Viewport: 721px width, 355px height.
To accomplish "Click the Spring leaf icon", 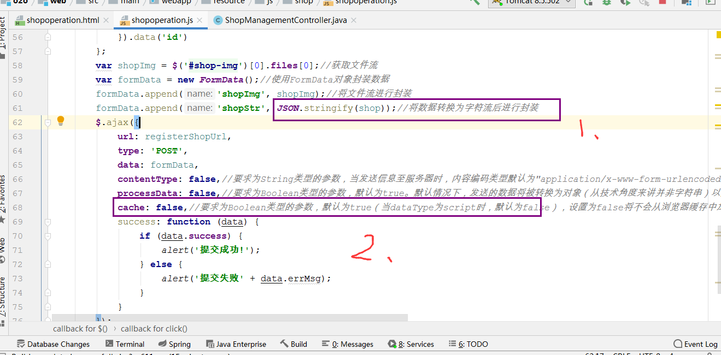I will tap(162, 344).
